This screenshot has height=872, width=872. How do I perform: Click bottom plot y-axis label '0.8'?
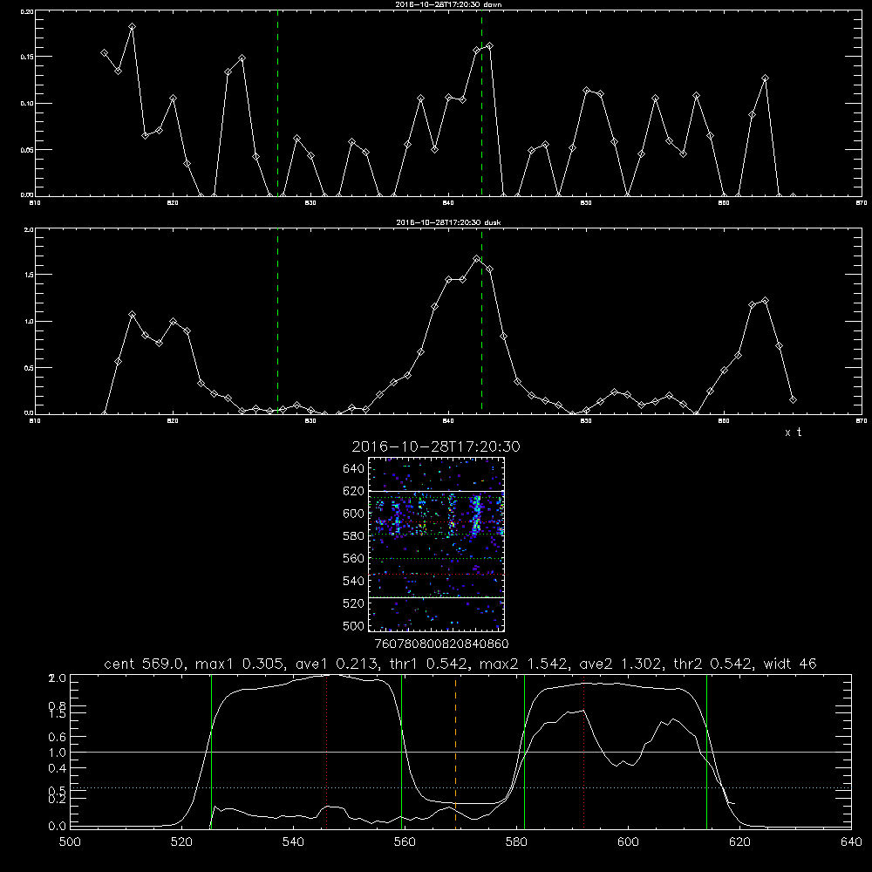coord(58,705)
